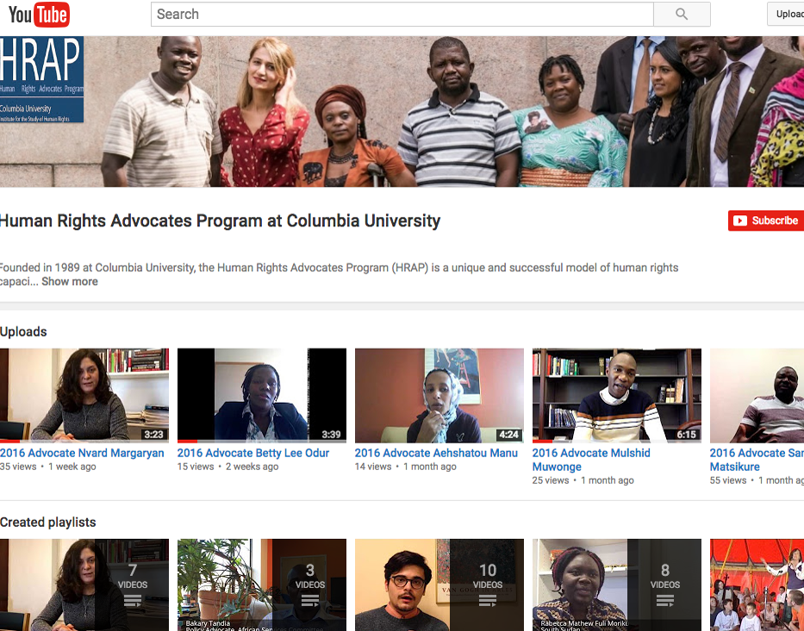The image size is (804, 631).
Task: Open 2016 Advocate Mulshid Muwonge title link
Action: [591, 453]
